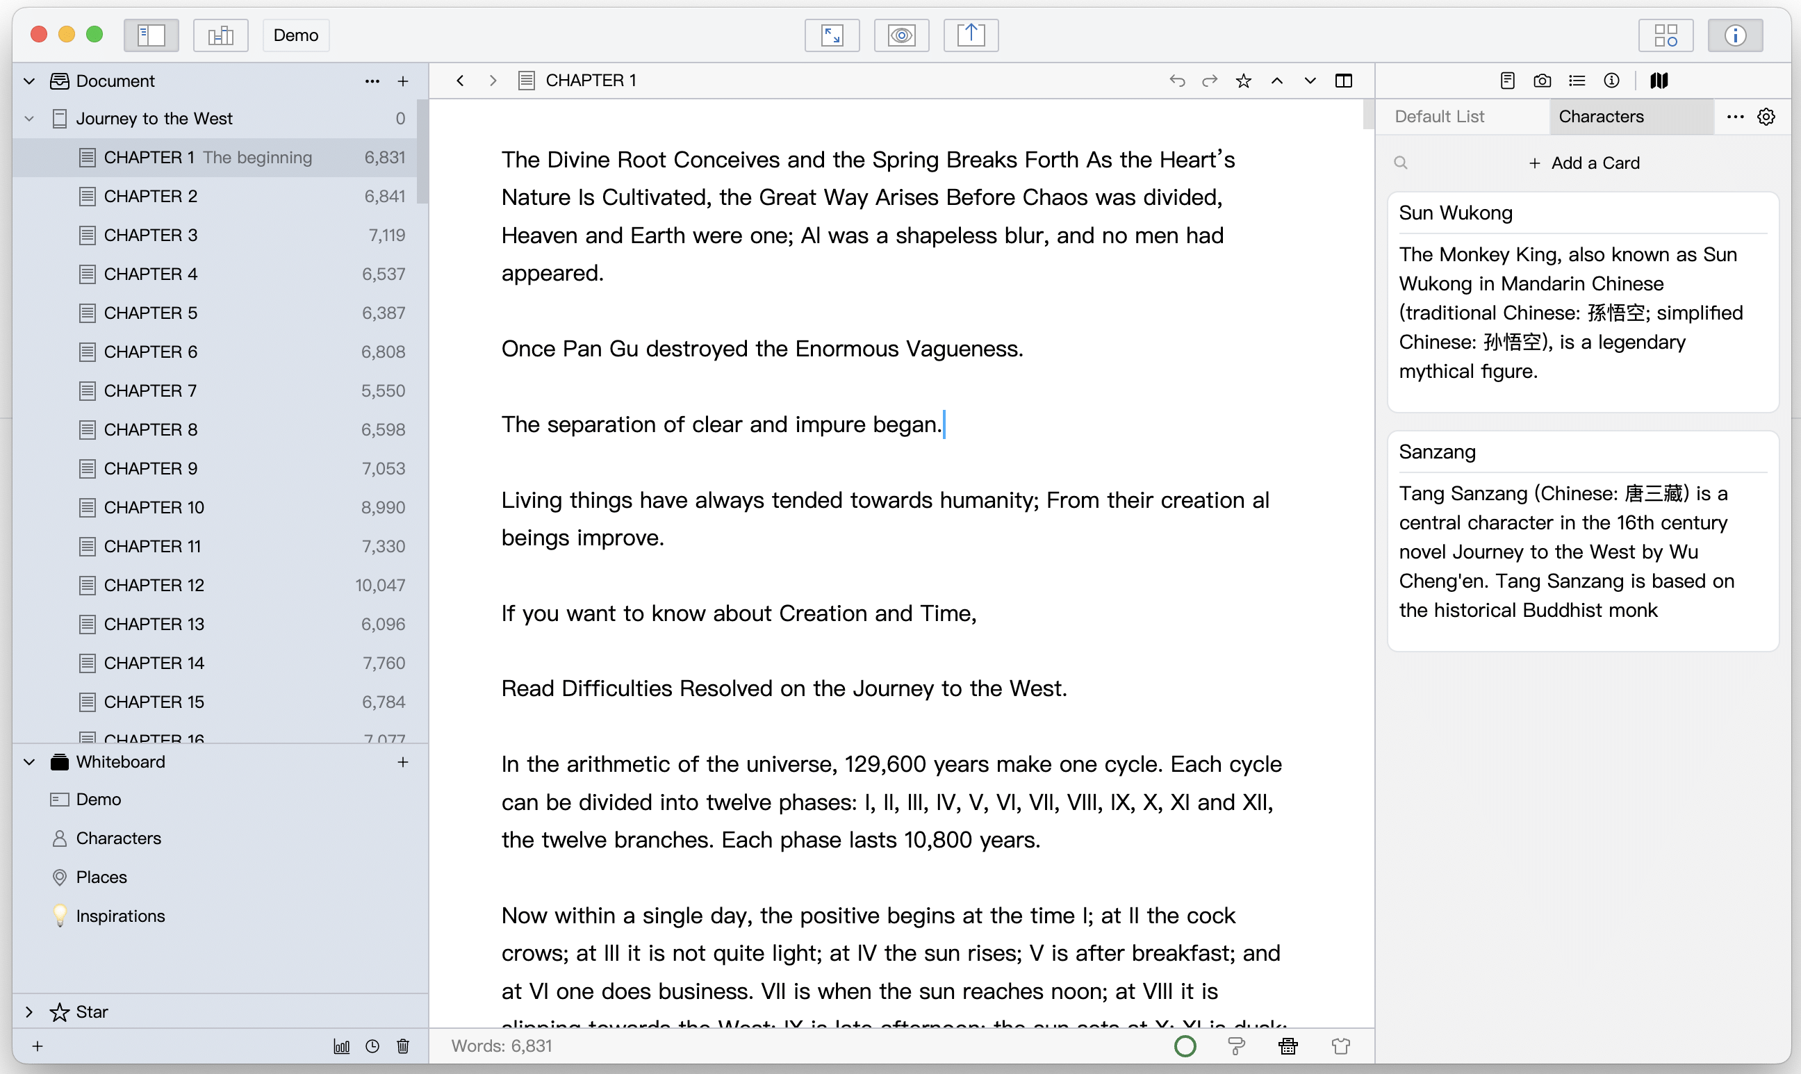This screenshot has width=1801, height=1074.
Task: Go forward to next document
Action: [x=493, y=81]
